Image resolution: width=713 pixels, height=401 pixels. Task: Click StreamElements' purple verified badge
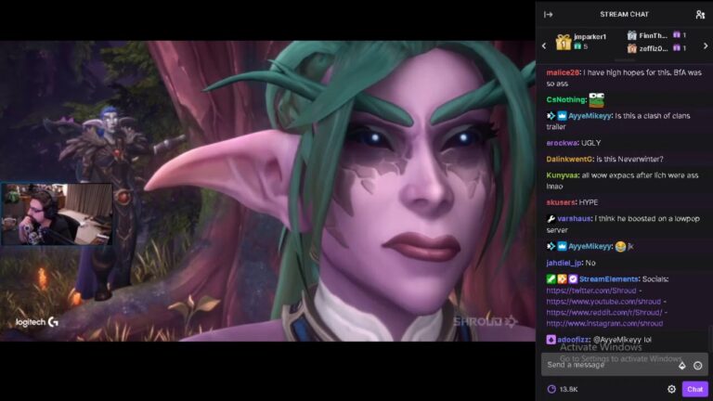[573, 279]
